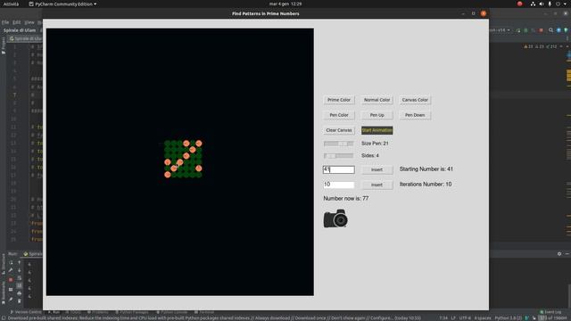Click the network status tray icon
The width and height of the screenshot is (571, 321).
point(533,4)
